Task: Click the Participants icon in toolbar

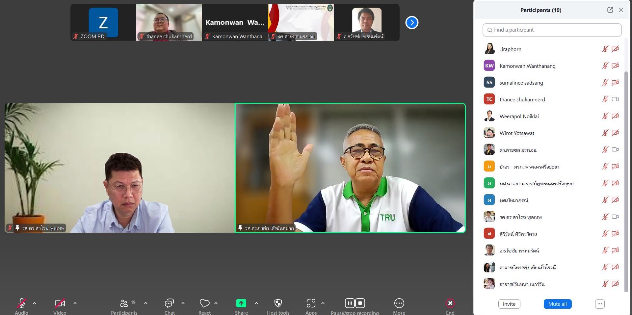Action: [124, 303]
